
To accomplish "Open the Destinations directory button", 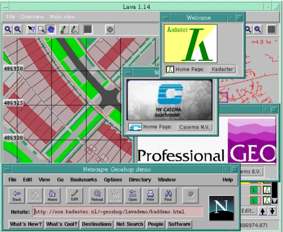I will (97, 224).
